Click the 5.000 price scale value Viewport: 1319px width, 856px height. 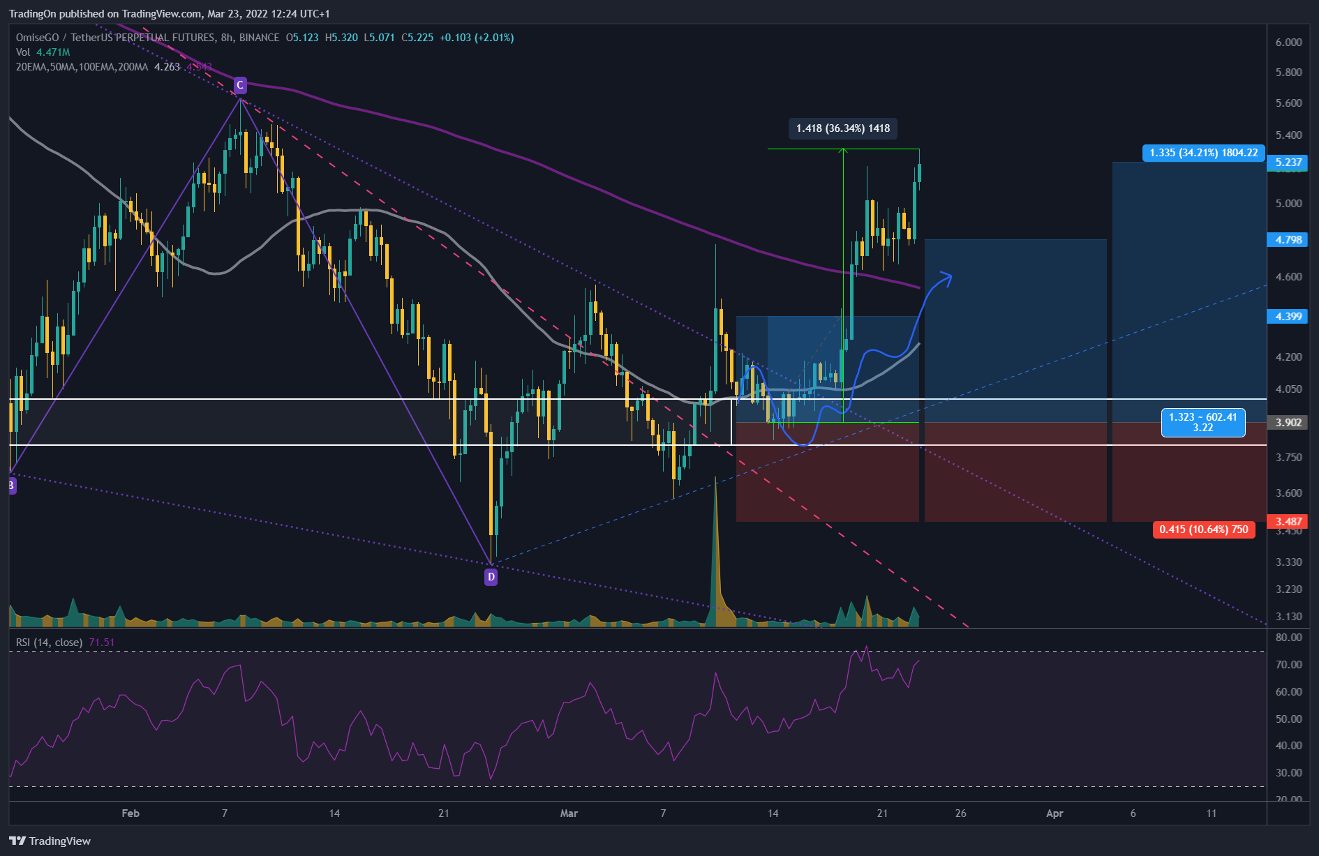coord(1288,204)
